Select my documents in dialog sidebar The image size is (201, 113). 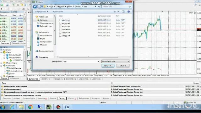45,35
